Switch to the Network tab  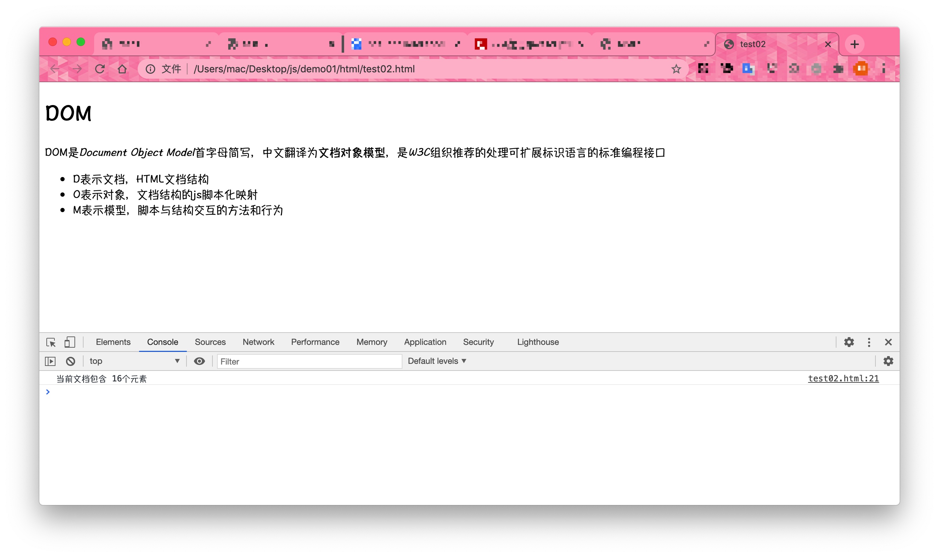click(x=258, y=342)
